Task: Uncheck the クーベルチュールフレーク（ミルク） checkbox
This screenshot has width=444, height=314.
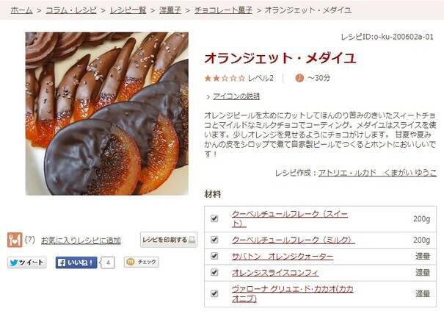Action: (x=214, y=240)
